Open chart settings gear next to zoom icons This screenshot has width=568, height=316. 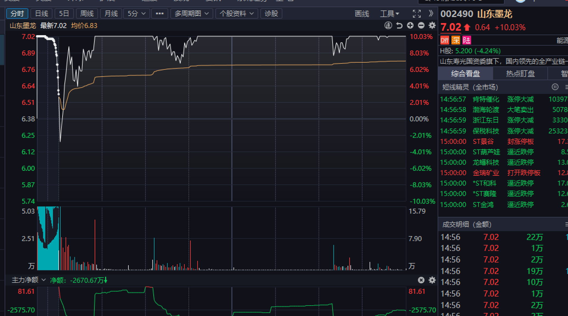432,26
